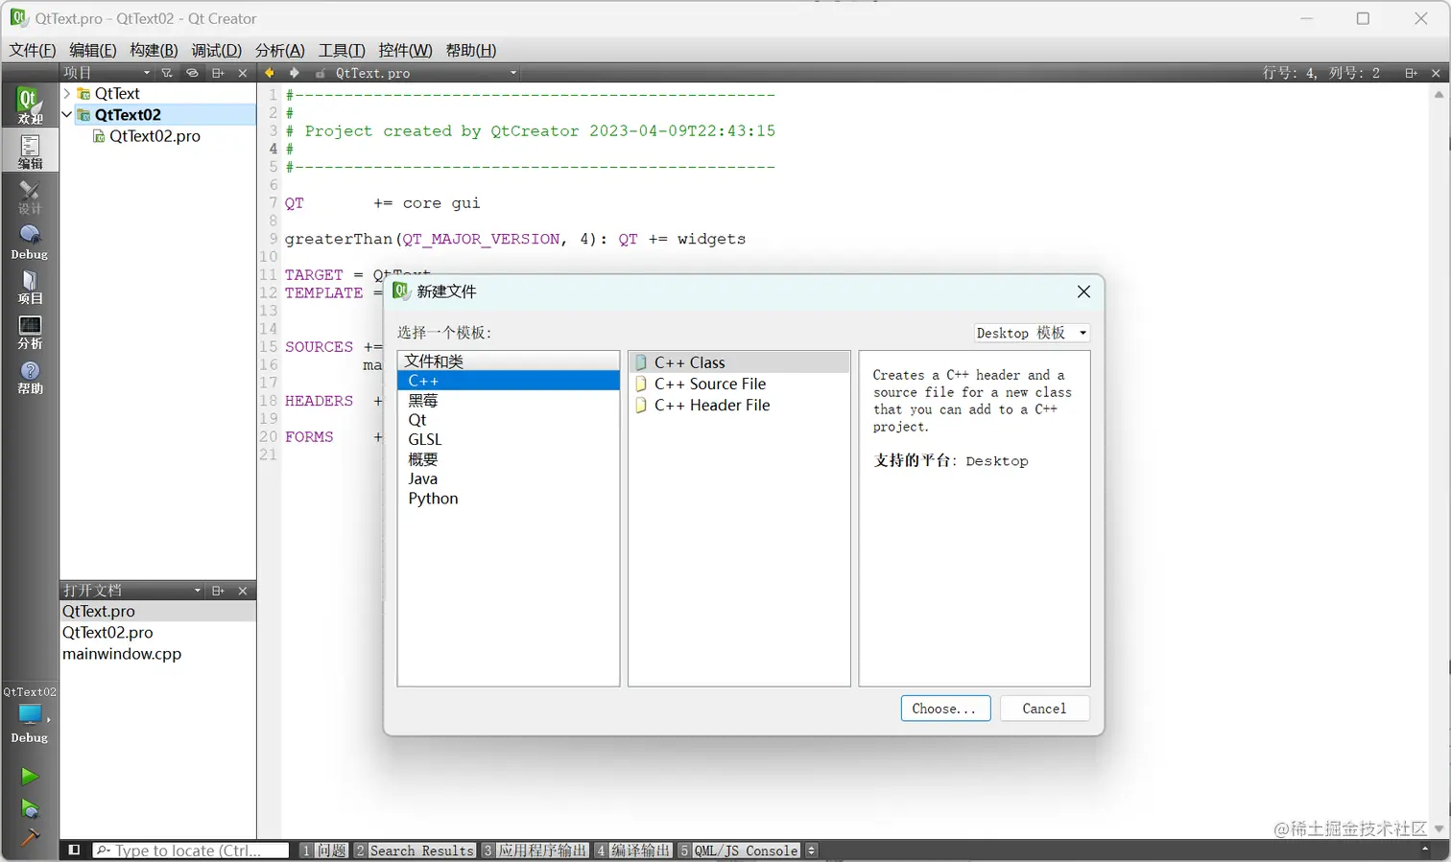
Task: Click the Choose... button
Action: point(945,709)
